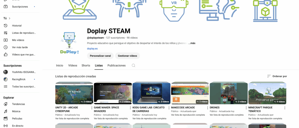Click the En directo broadcast icon

pyautogui.click(x=6, y=126)
